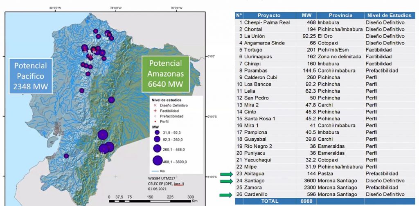Click the red X Diseño Definitivo legend symbol

[154, 105]
